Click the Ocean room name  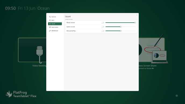point(43,8)
